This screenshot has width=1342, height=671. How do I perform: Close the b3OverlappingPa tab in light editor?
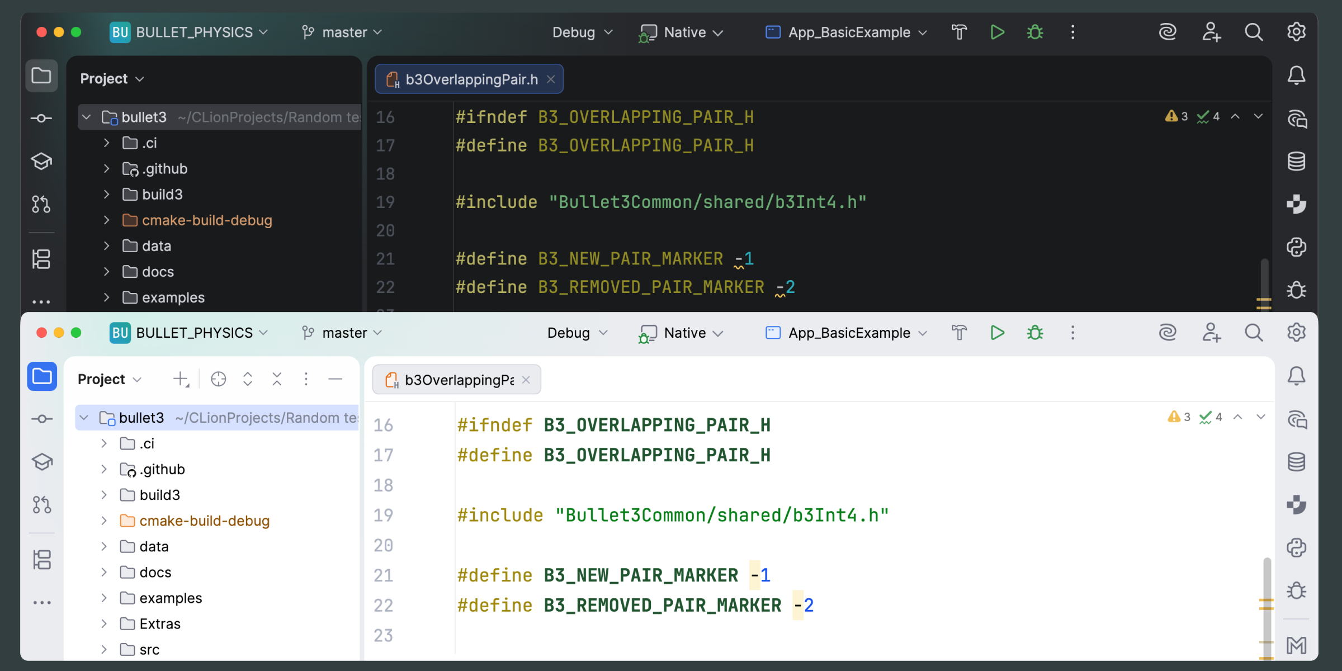[526, 380]
